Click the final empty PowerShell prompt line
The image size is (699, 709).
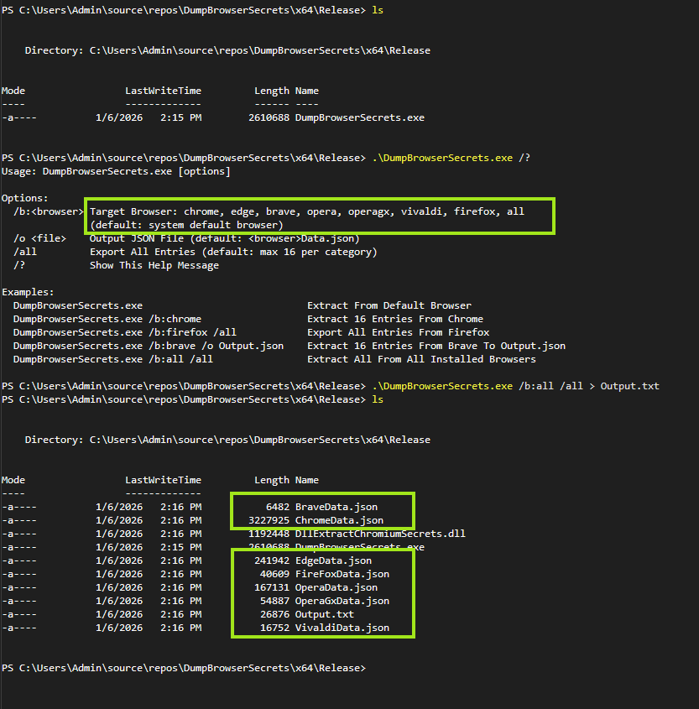(184, 668)
